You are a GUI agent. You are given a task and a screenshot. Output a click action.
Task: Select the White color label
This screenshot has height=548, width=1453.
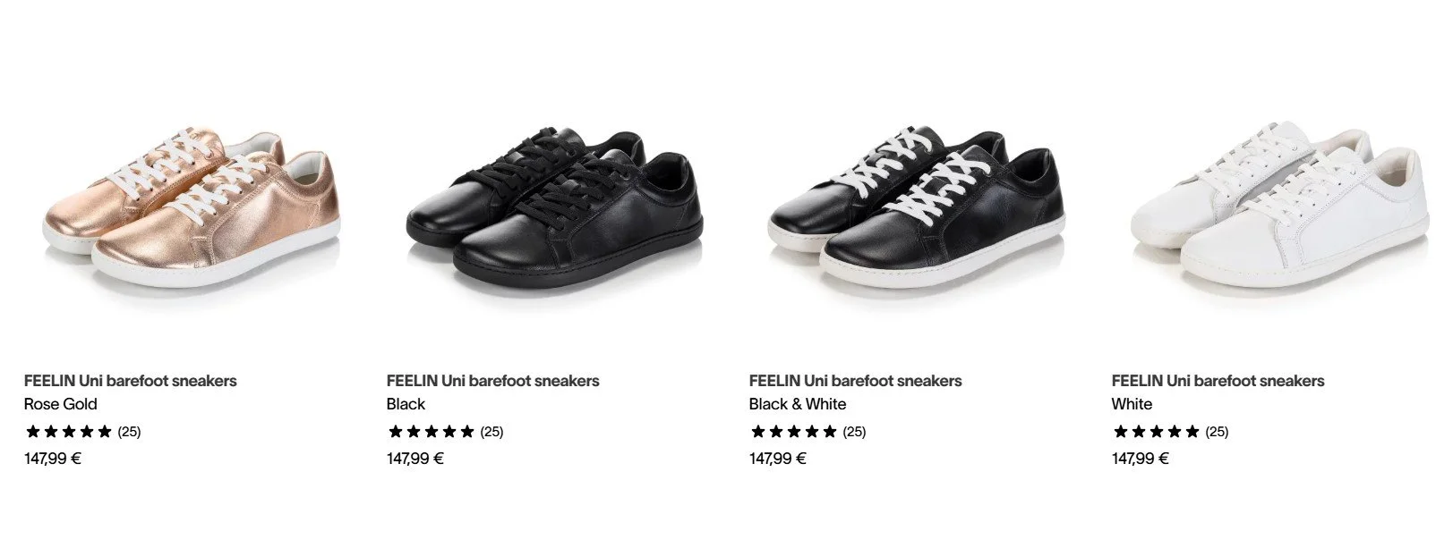pyautogui.click(x=1132, y=404)
